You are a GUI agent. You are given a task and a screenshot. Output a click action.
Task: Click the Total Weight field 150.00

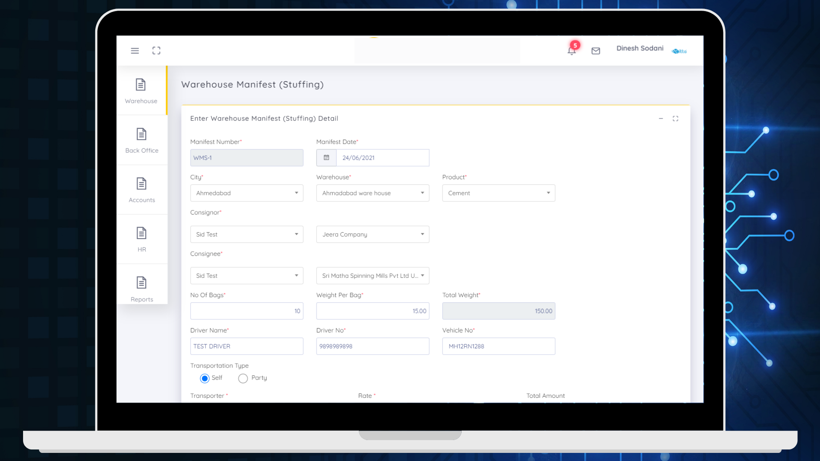(499, 311)
